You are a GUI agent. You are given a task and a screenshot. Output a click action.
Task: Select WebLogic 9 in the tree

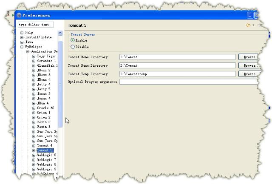(x=46, y=169)
